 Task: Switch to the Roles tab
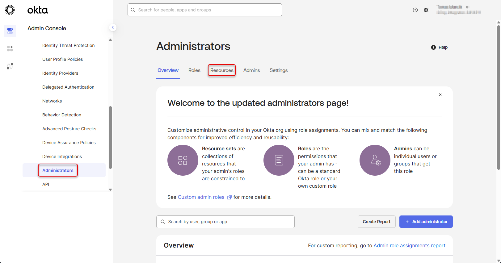[x=194, y=70]
